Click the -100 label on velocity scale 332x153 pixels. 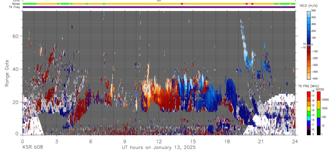pos(315,51)
